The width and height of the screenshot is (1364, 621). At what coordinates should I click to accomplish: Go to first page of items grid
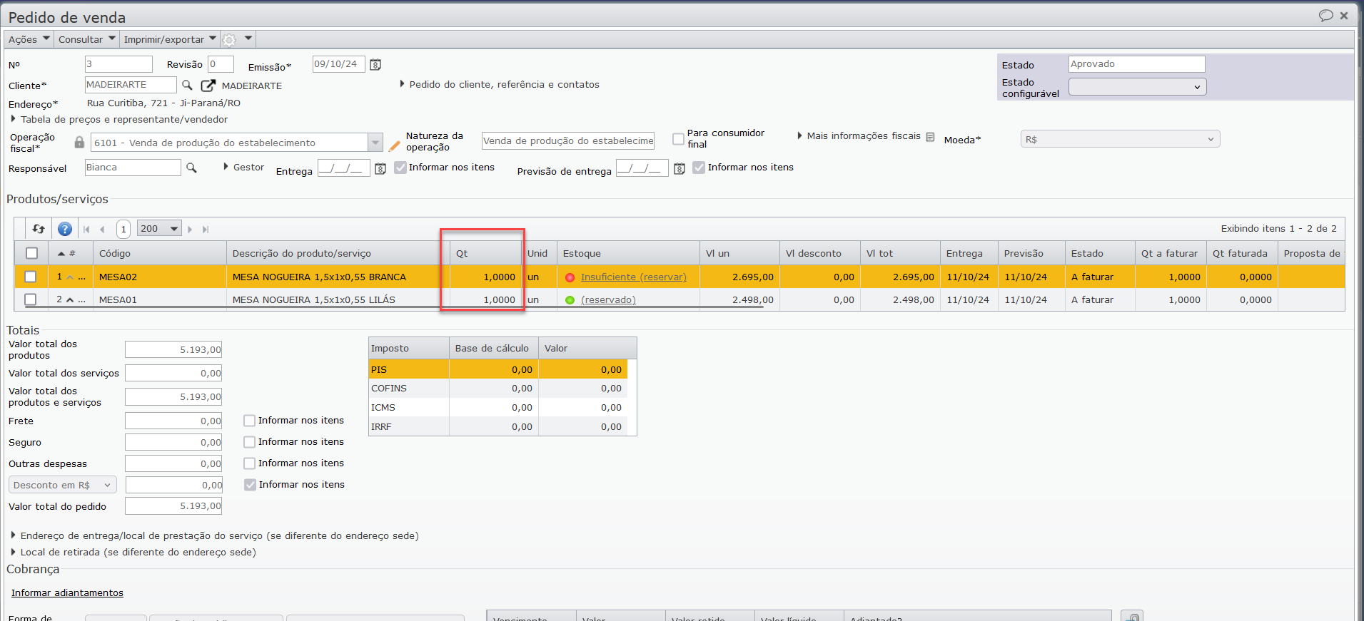86,230
